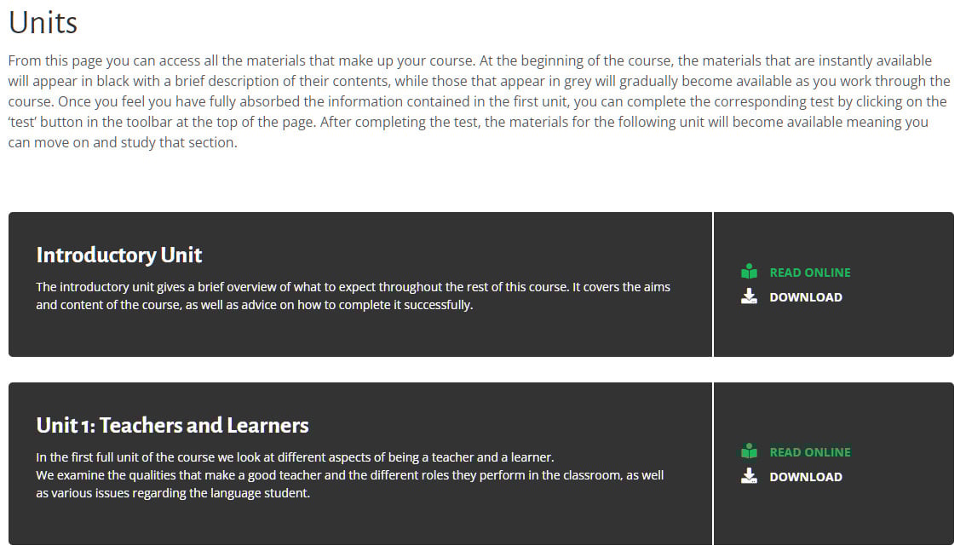
Task: Click the sentence mentioning the 'test' button
Action: 477,112
